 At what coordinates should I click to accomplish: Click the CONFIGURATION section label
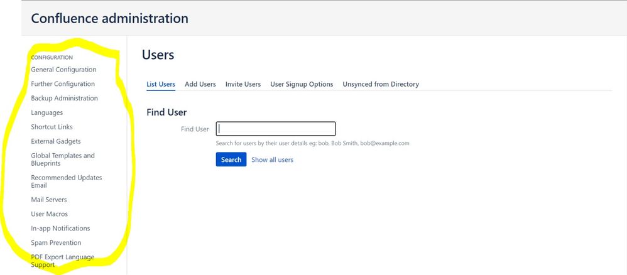click(52, 58)
